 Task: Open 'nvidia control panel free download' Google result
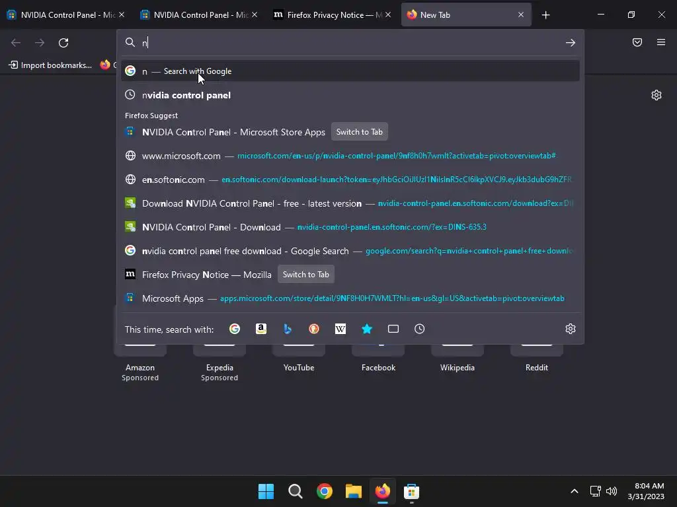[x=350, y=251]
